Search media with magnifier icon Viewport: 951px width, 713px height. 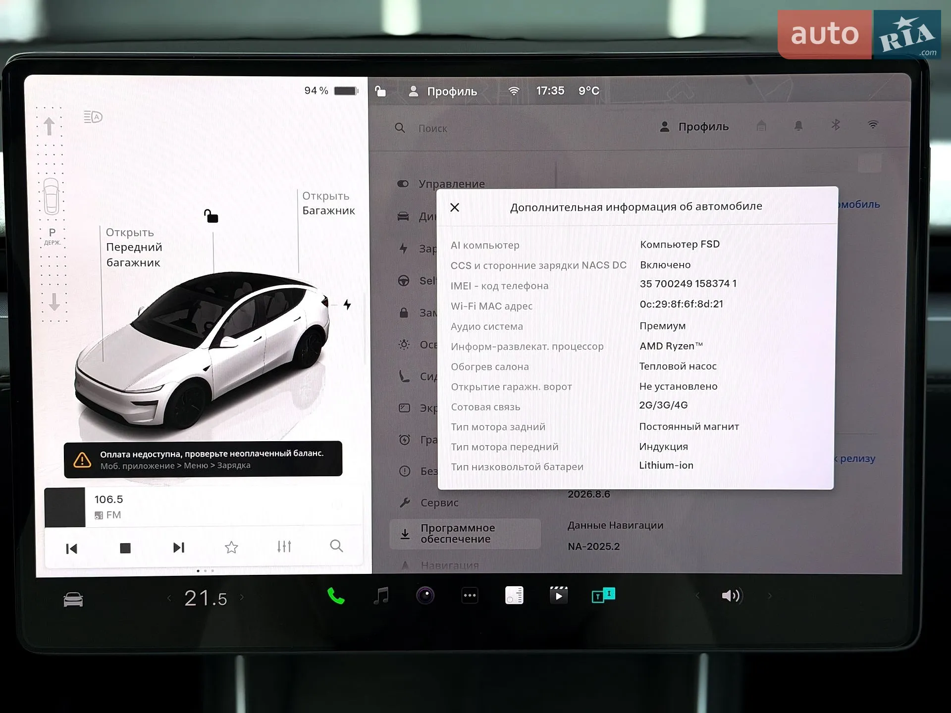pyautogui.click(x=336, y=546)
